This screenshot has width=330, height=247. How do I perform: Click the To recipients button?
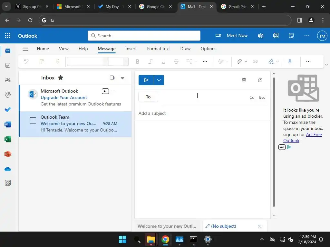pos(148,97)
